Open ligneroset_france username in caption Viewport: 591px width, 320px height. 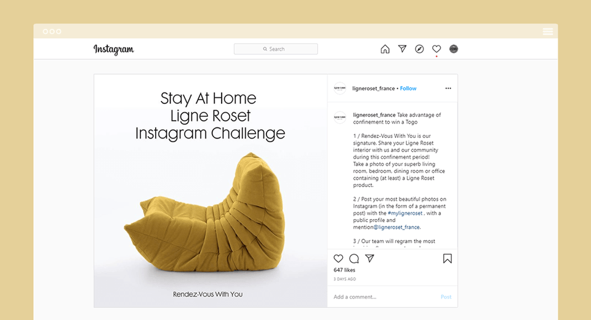point(374,115)
